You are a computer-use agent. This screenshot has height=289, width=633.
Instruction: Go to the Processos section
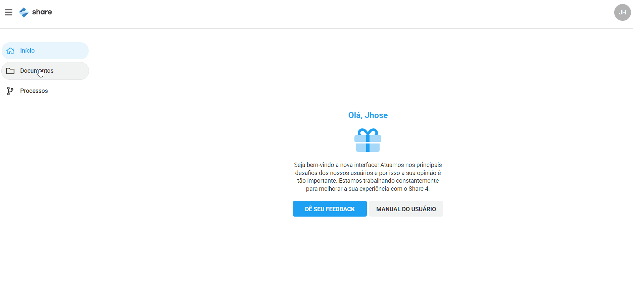tap(45, 91)
